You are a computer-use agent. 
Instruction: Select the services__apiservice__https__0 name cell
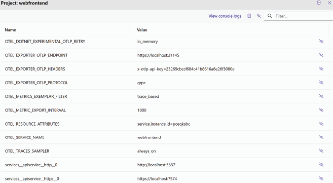(32, 178)
